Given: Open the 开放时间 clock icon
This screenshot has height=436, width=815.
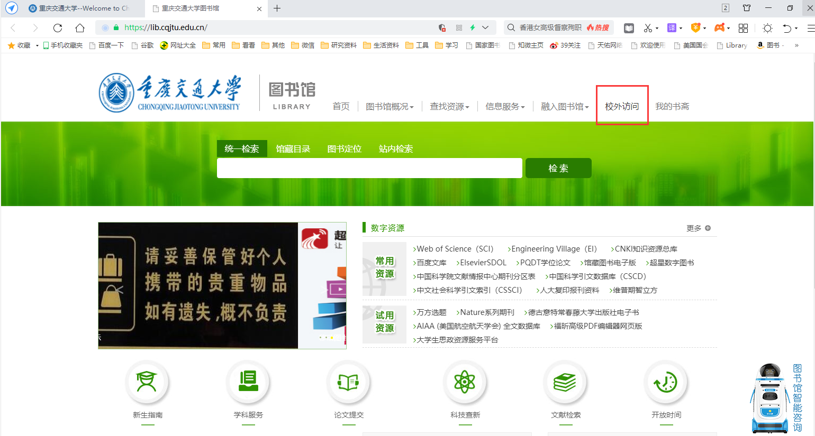Looking at the screenshot, I should 666,382.
